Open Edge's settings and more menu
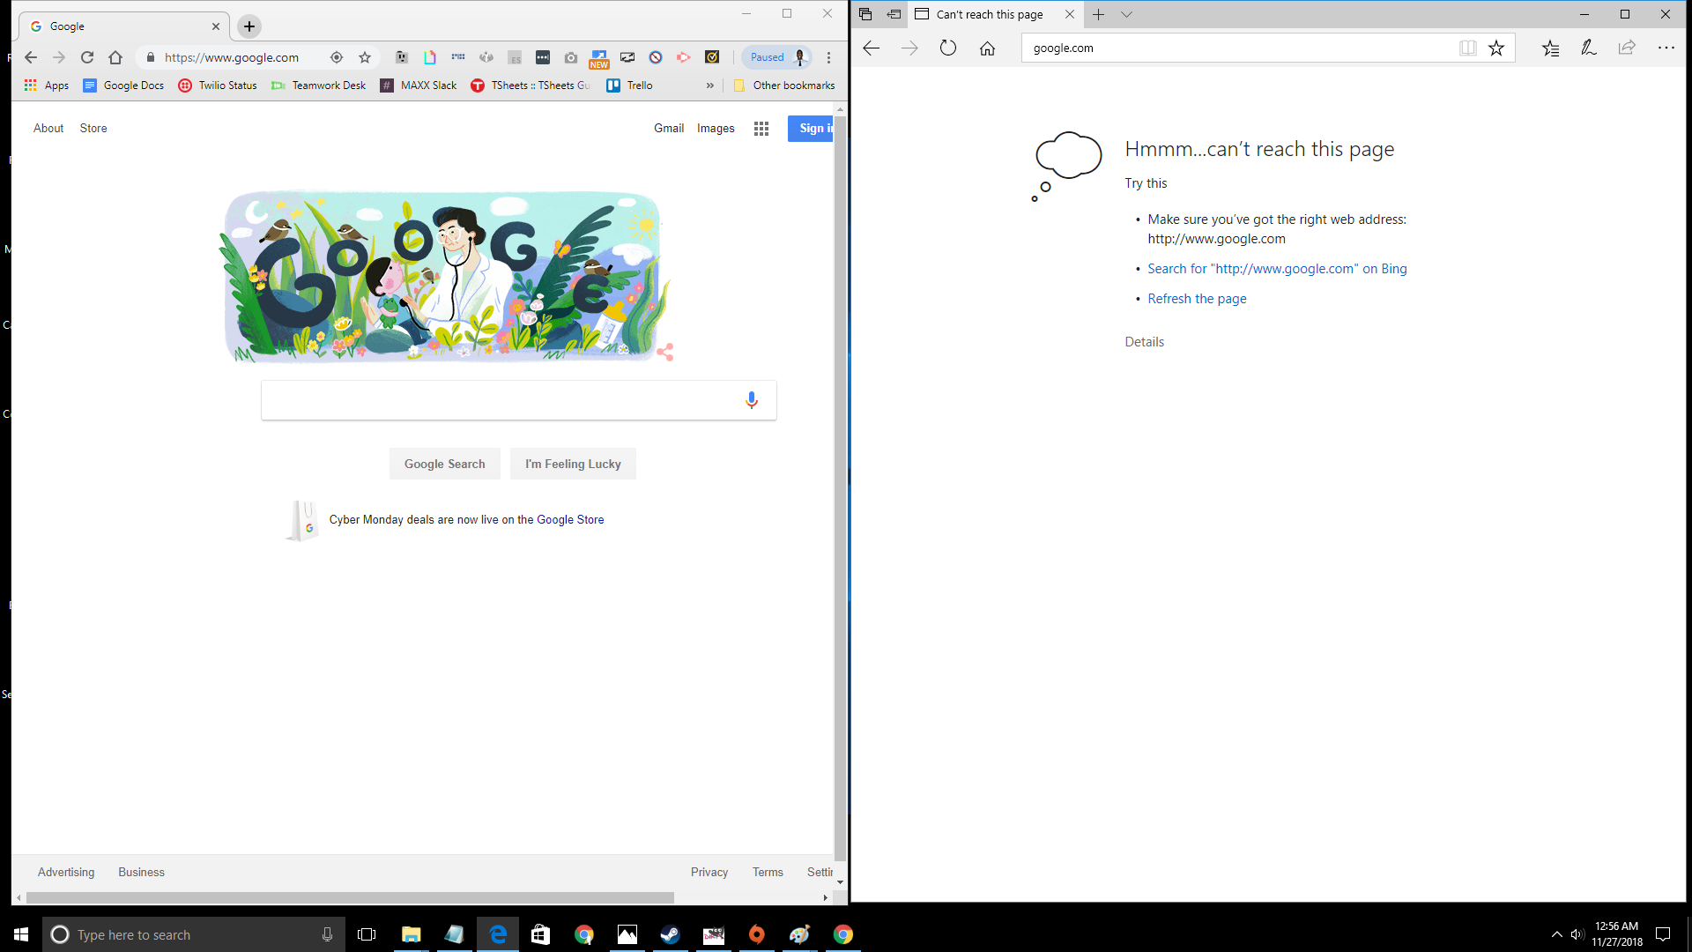Viewport: 1692px width, 952px height. click(1666, 48)
